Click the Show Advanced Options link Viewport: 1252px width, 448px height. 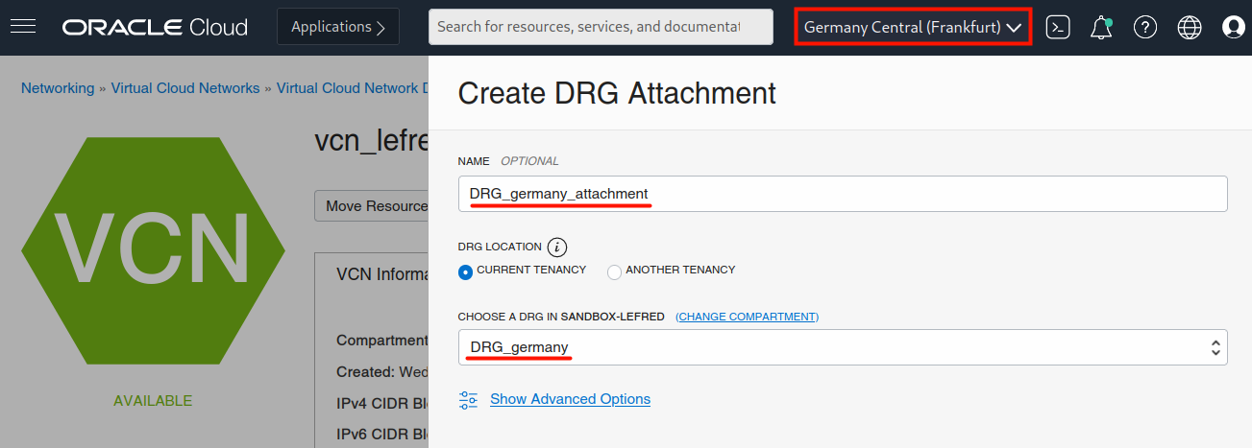point(570,399)
